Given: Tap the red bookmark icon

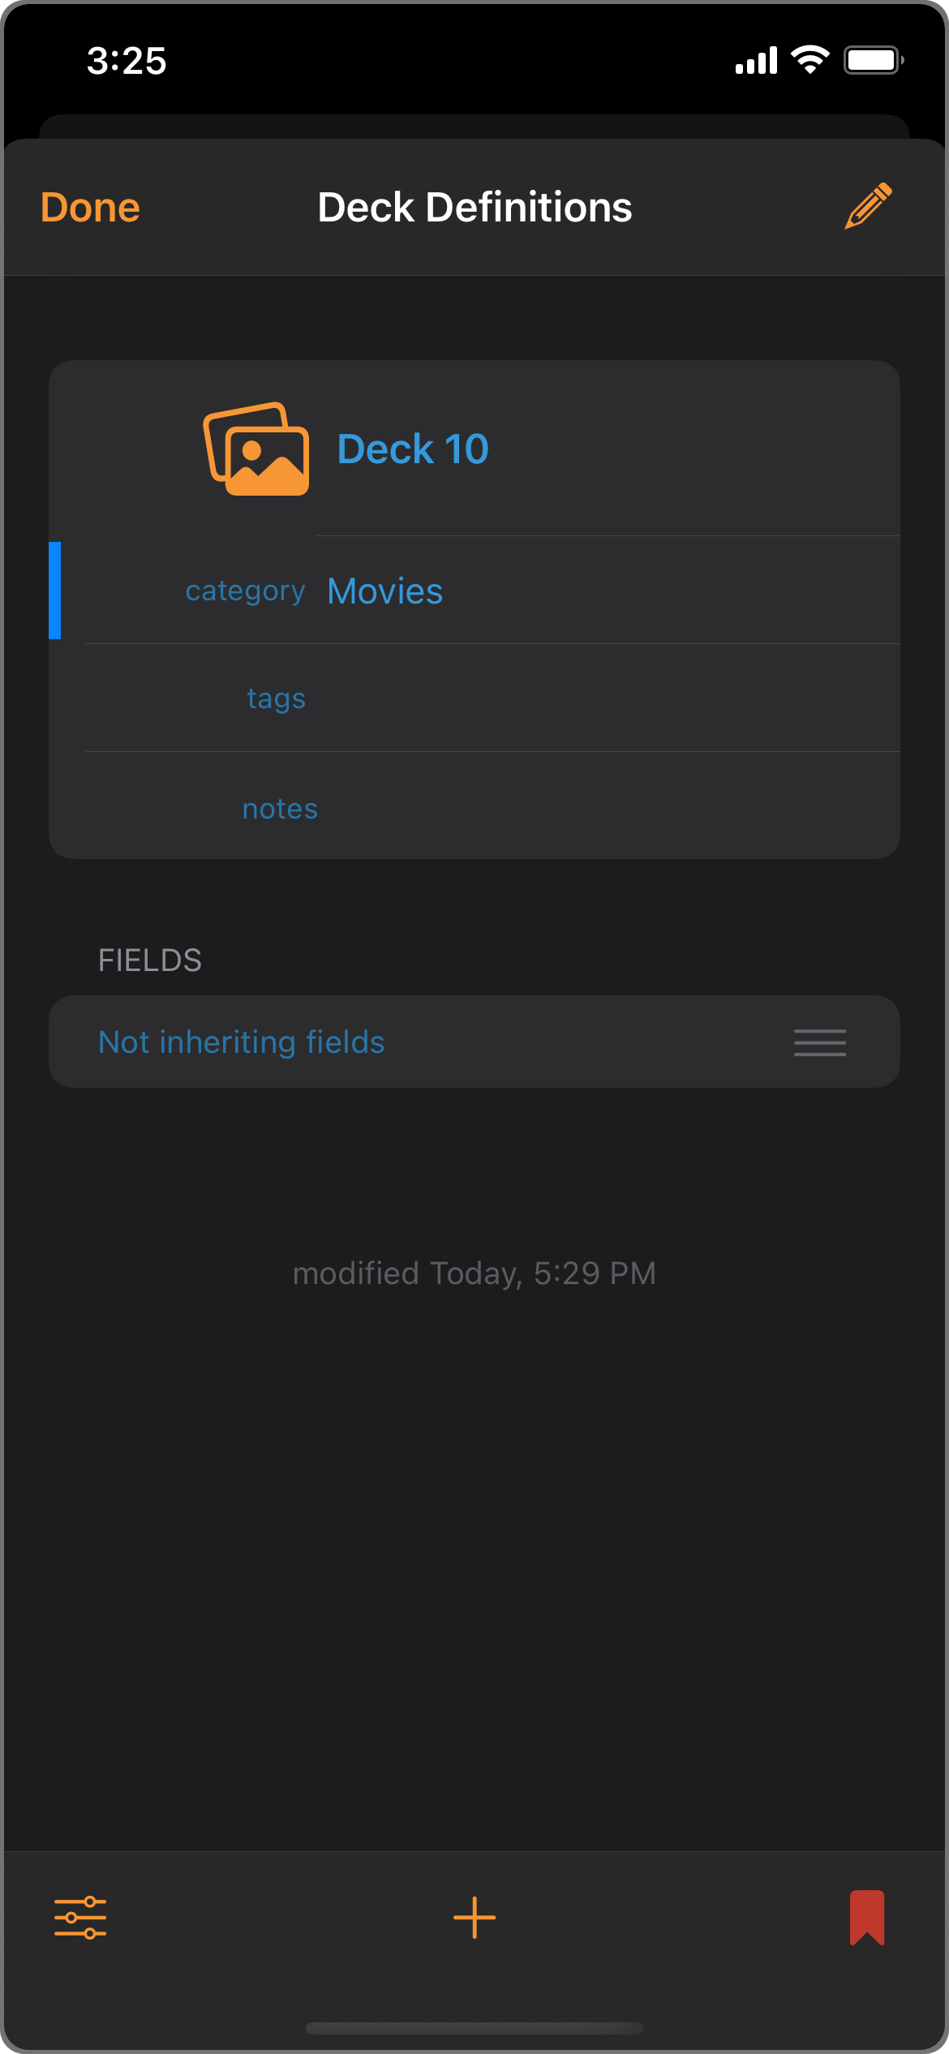Looking at the screenshot, I should coord(866,1918).
